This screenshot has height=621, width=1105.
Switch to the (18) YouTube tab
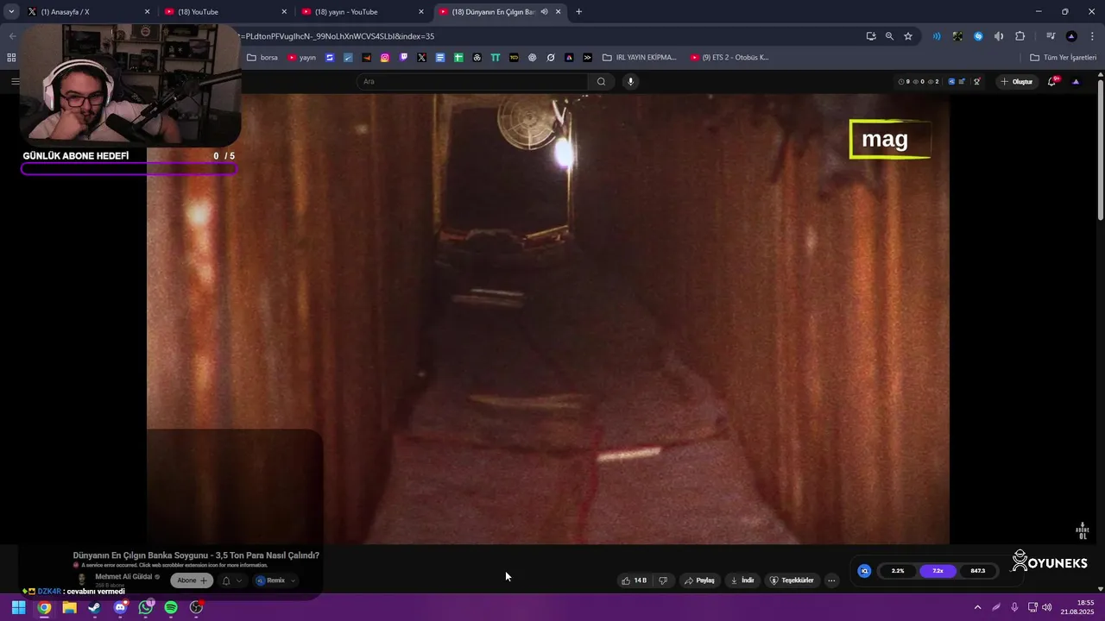pos(224,12)
